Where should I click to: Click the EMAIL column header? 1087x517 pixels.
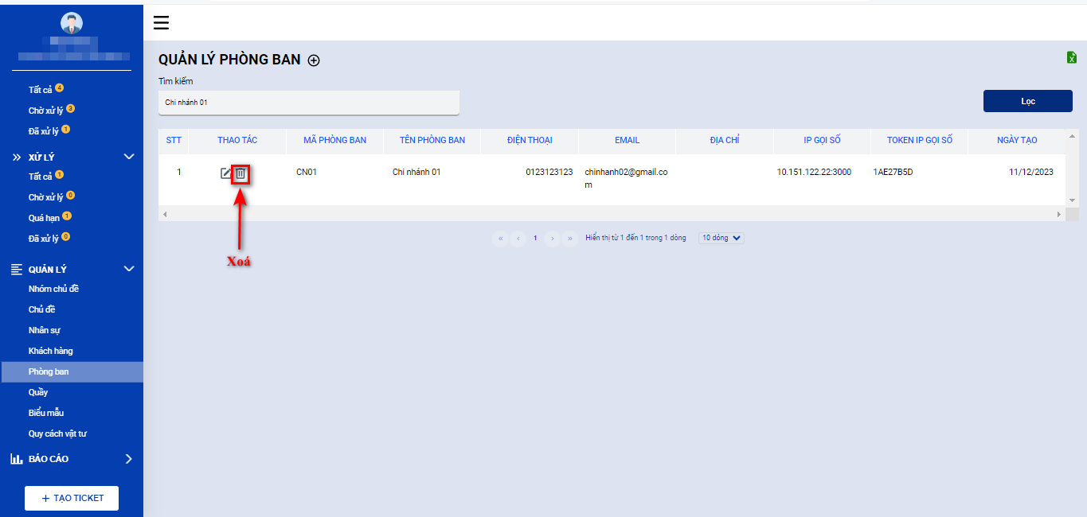pyautogui.click(x=627, y=140)
